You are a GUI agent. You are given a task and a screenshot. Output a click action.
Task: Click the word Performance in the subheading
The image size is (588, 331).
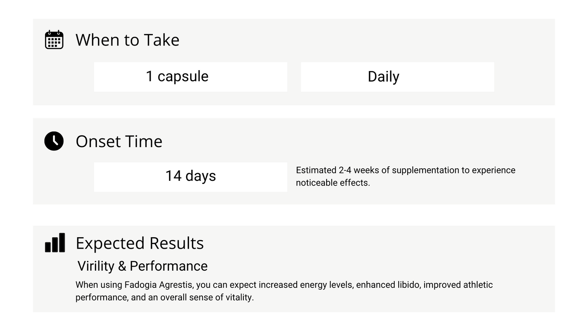pos(169,266)
